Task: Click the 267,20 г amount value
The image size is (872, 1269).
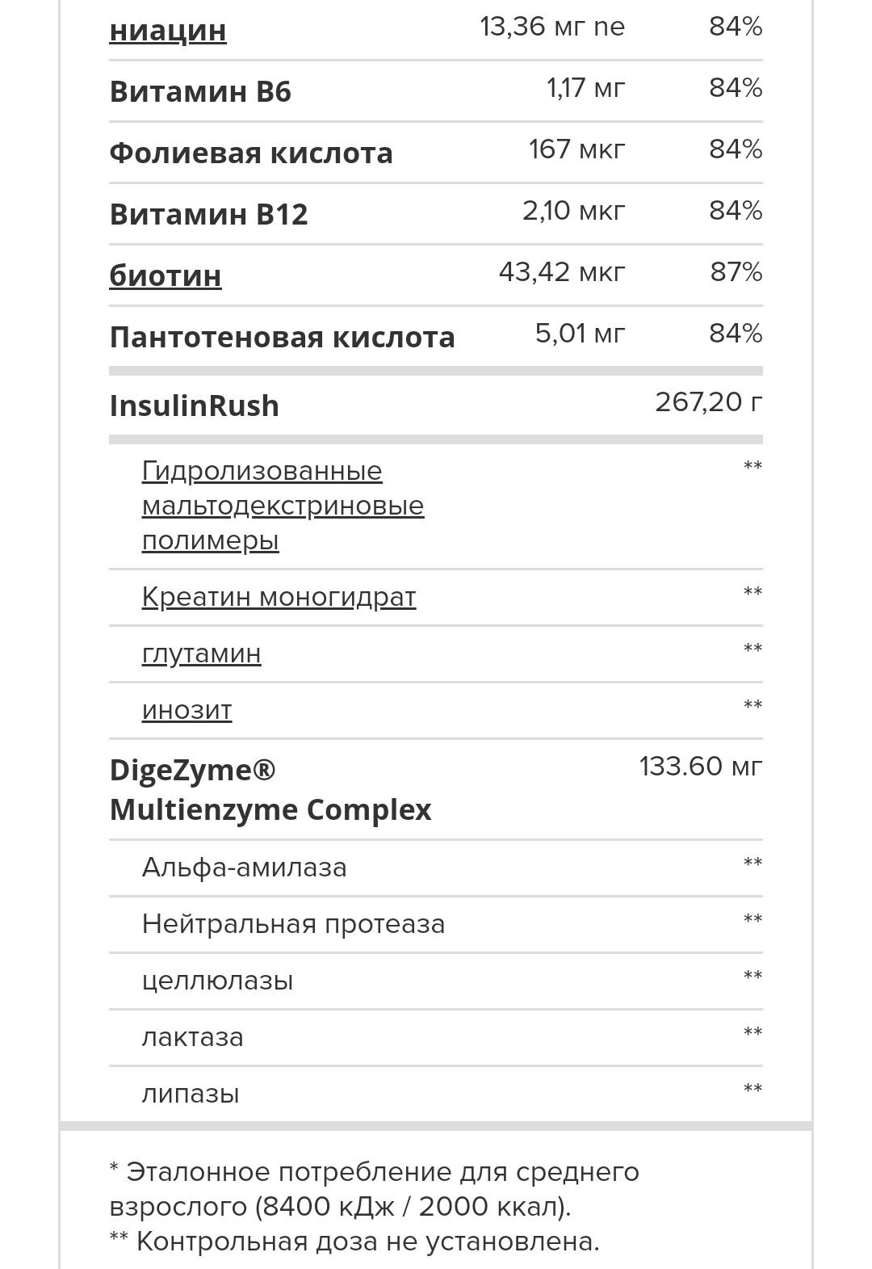Action: (x=708, y=401)
